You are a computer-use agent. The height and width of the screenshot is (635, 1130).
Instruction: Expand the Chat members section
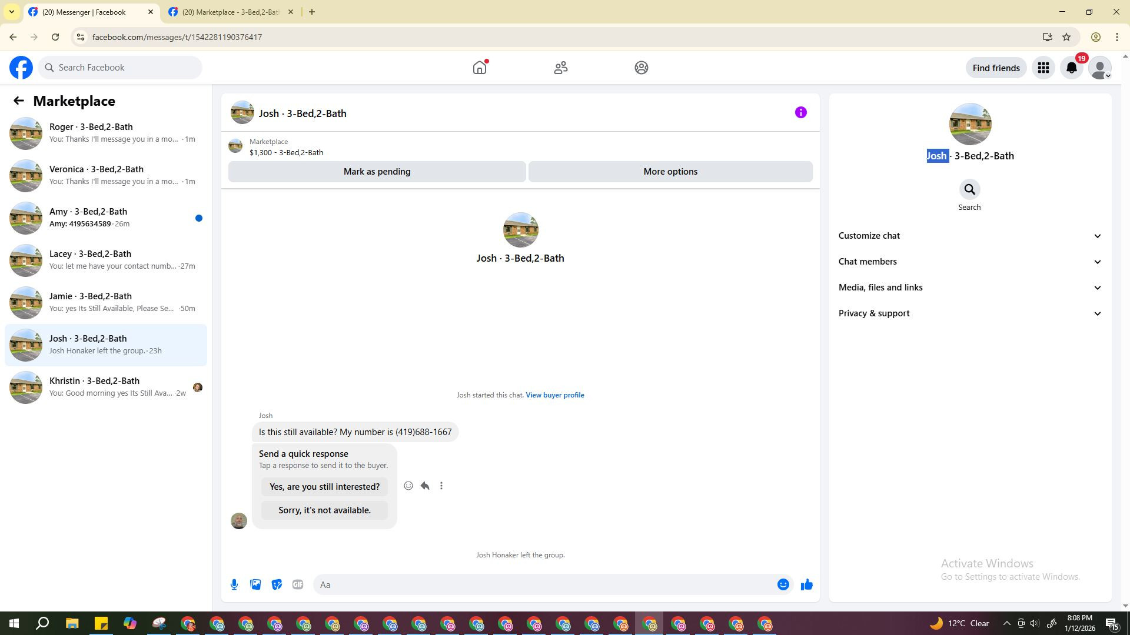coord(969,262)
